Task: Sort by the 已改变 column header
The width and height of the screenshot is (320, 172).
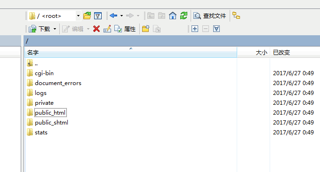Action: (295, 52)
